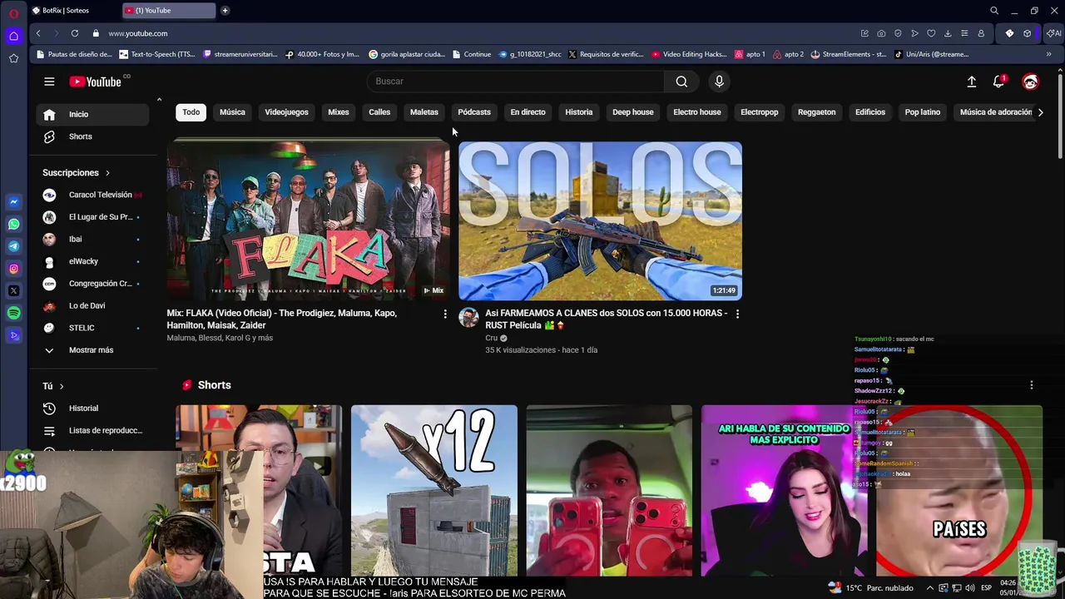
Task: Click the address bar URL
Action: click(138, 33)
